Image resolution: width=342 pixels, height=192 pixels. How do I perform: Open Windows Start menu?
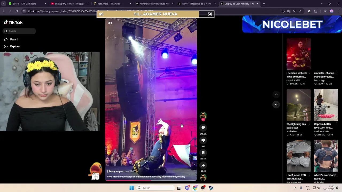(131, 188)
